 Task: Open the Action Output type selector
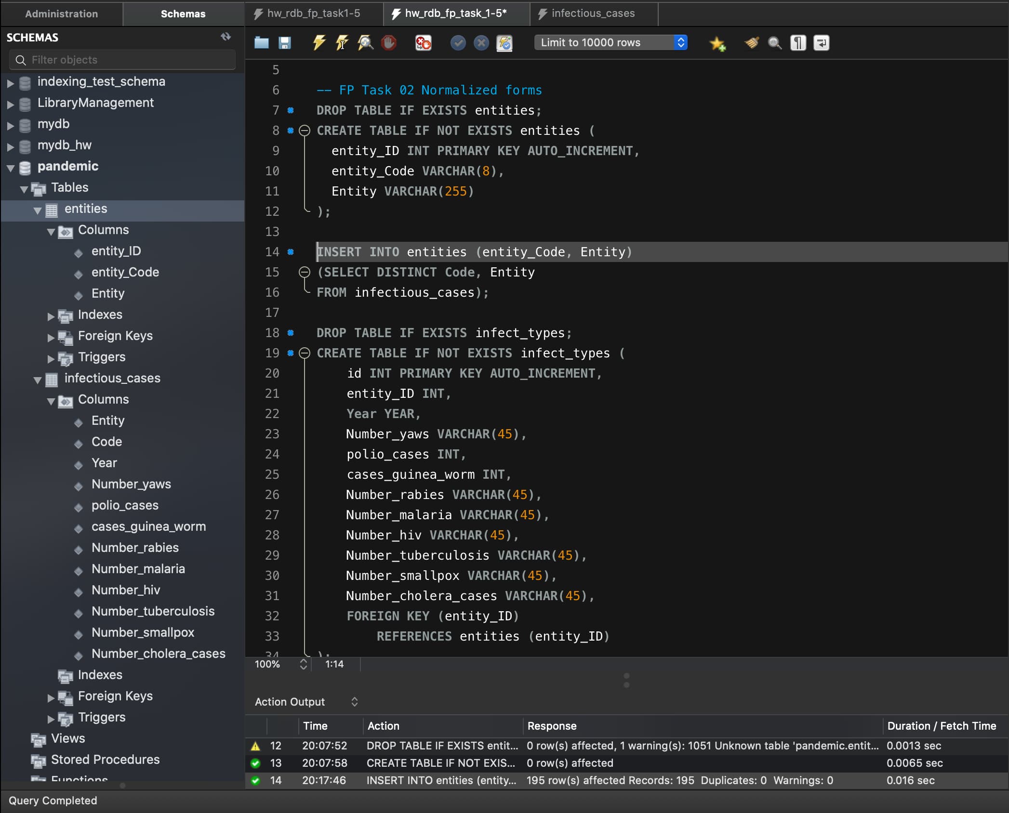pos(354,702)
